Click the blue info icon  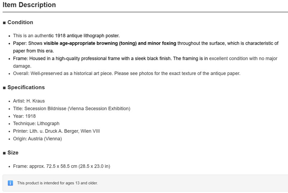(10, 183)
